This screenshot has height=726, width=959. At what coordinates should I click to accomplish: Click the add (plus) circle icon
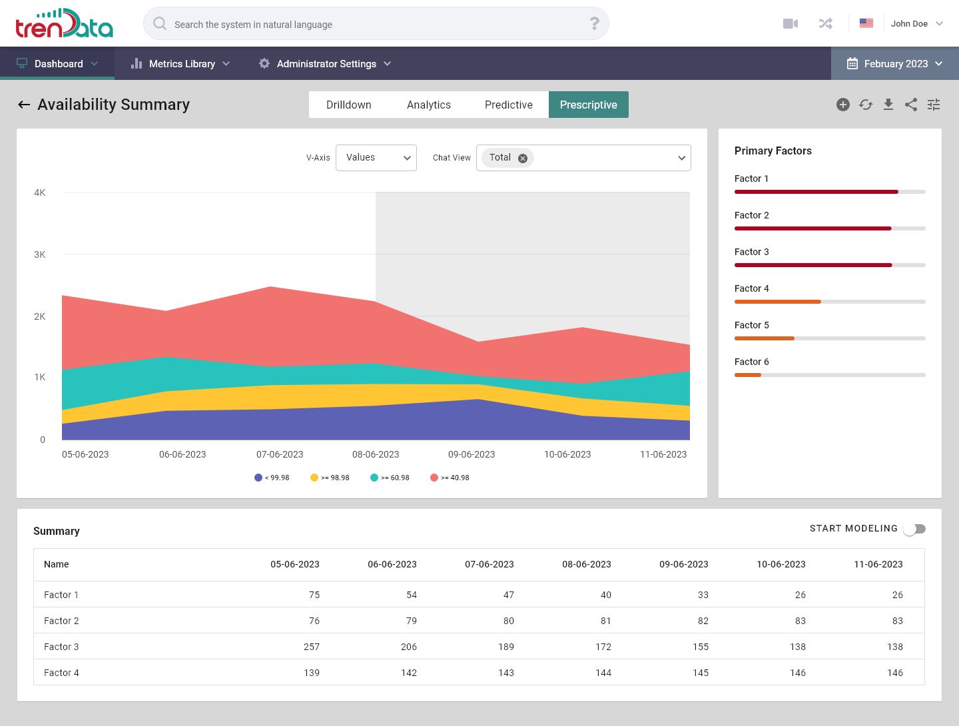click(x=843, y=105)
